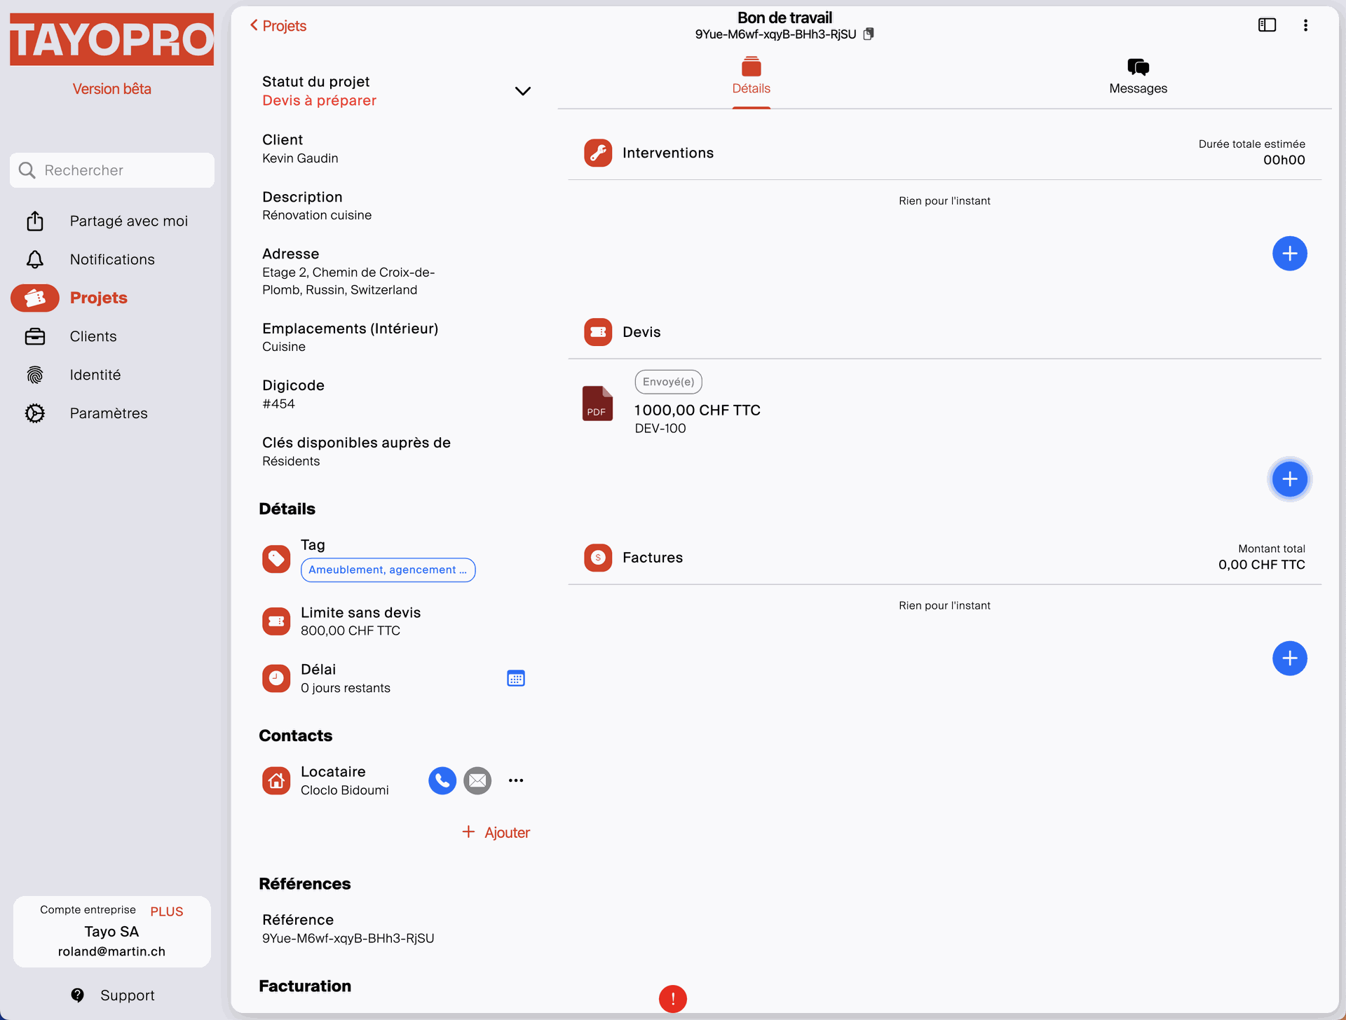Open the Notifications panel

35,259
